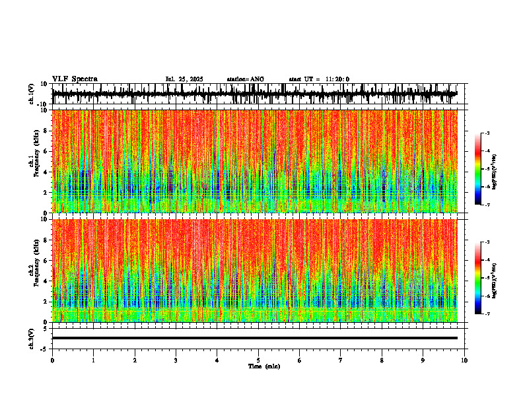The width and height of the screenshot is (523, 404).
Task: Click the "-7" label on ch.2 color bar
Action: (487, 314)
